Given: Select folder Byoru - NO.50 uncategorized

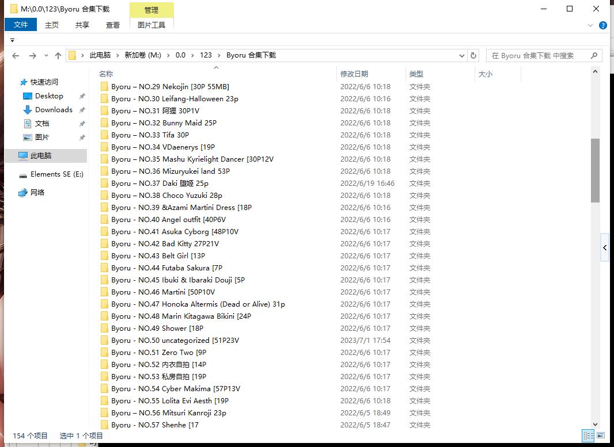Looking at the screenshot, I should 175,341.
